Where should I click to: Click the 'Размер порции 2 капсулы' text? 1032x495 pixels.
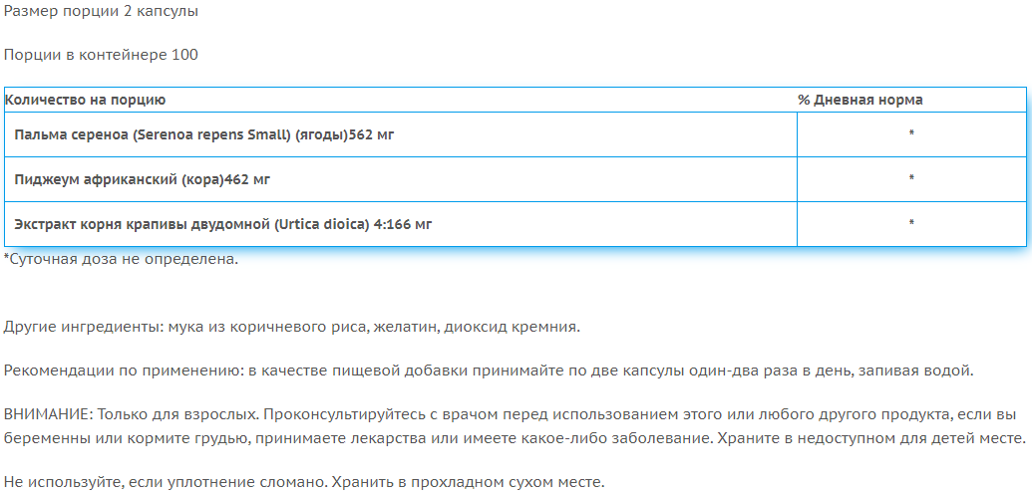(x=101, y=12)
